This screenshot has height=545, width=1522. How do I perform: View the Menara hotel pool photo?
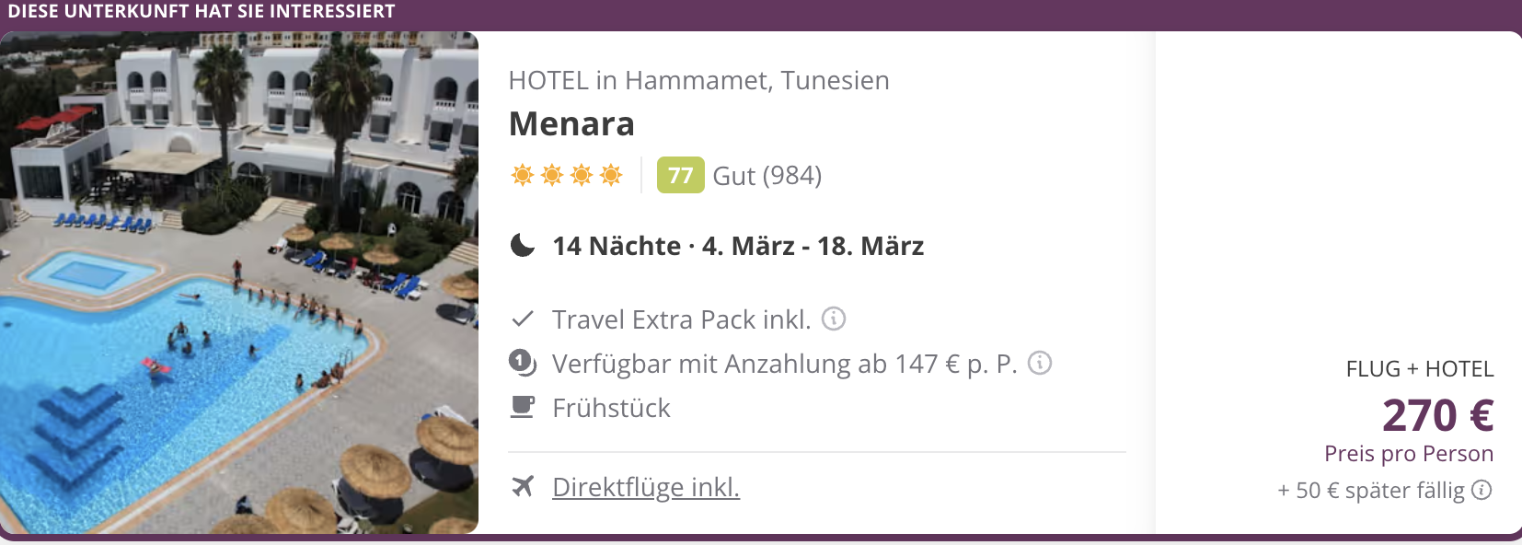[239, 284]
